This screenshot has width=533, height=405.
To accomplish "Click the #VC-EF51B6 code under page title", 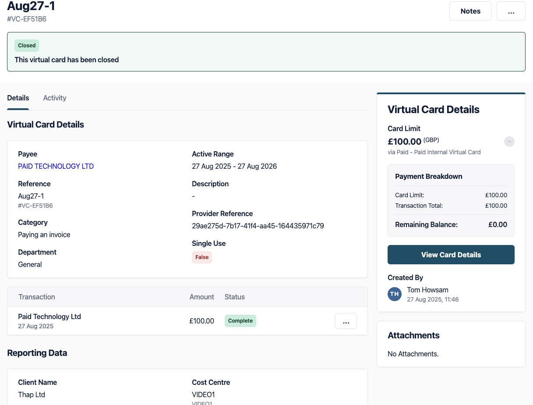I will tap(27, 19).
